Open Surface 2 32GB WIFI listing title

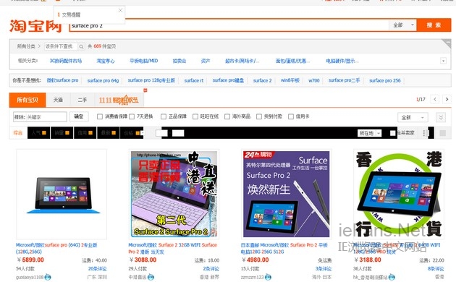pos(173,248)
